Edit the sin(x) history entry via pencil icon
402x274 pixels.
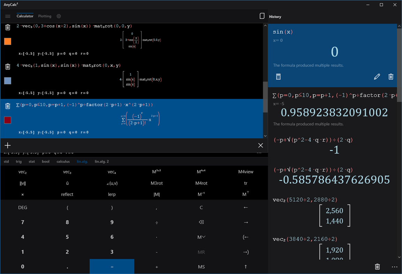coord(377,77)
